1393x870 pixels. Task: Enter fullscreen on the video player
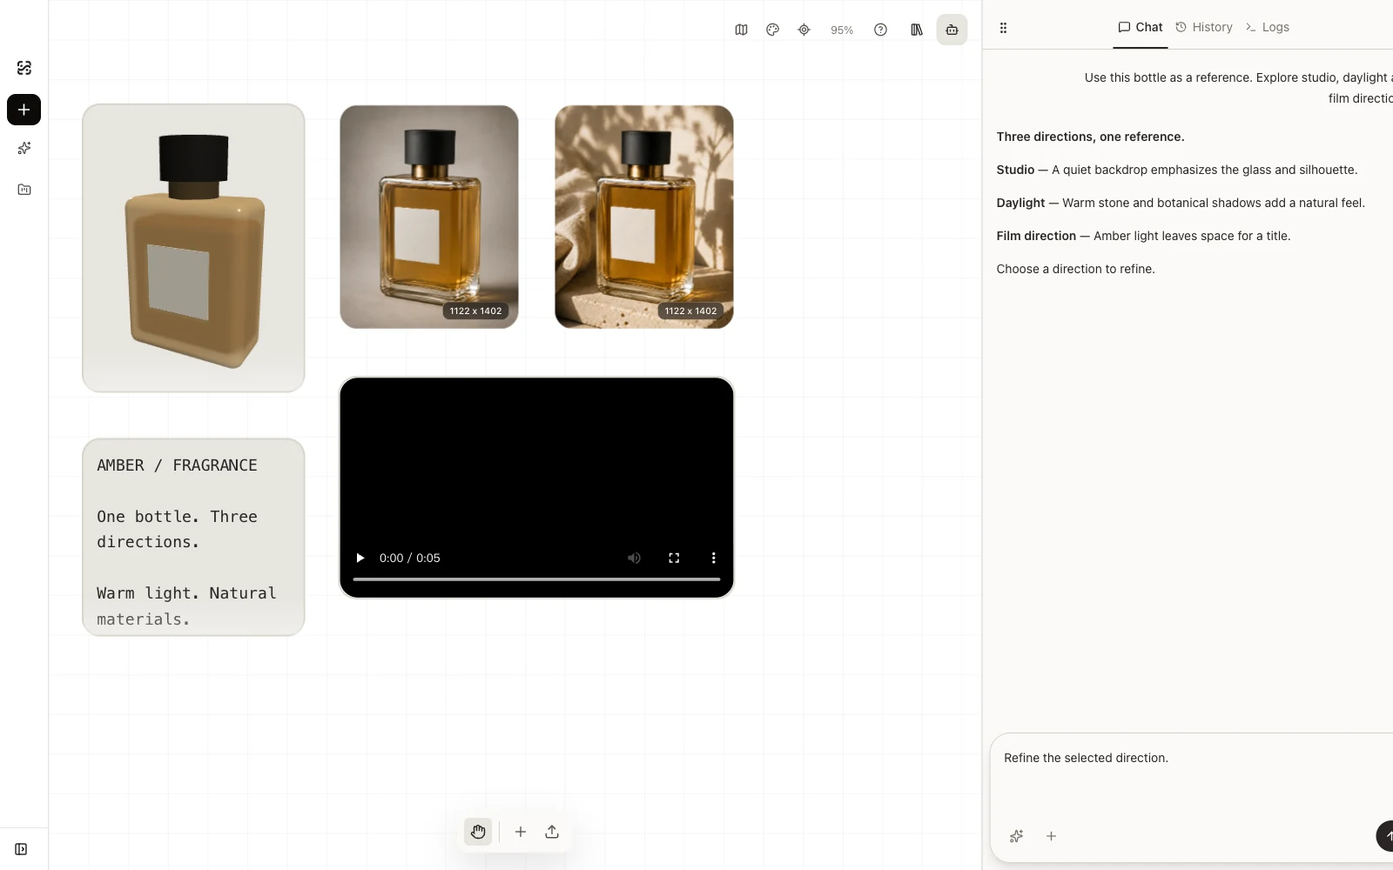click(674, 558)
